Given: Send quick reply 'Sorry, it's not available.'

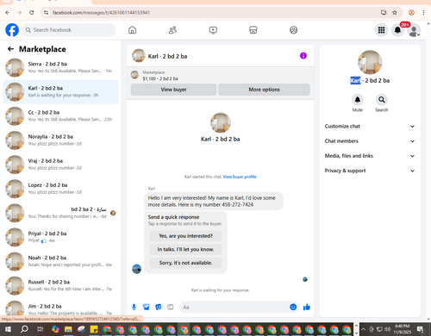Looking at the screenshot, I should pyautogui.click(x=185, y=263).
